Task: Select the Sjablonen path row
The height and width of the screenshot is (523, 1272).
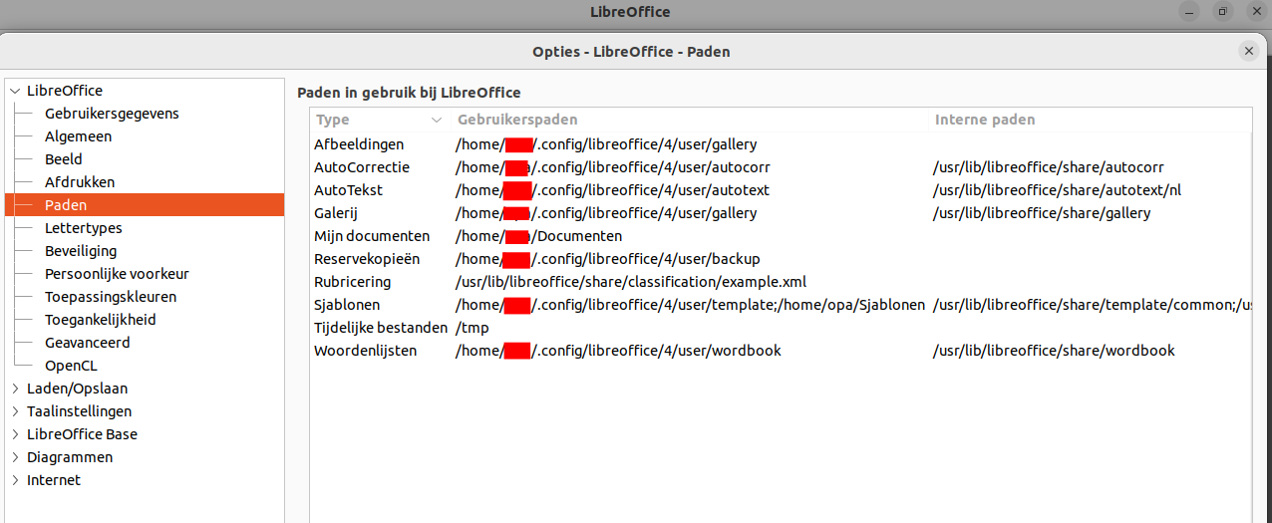Action: [781, 305]
